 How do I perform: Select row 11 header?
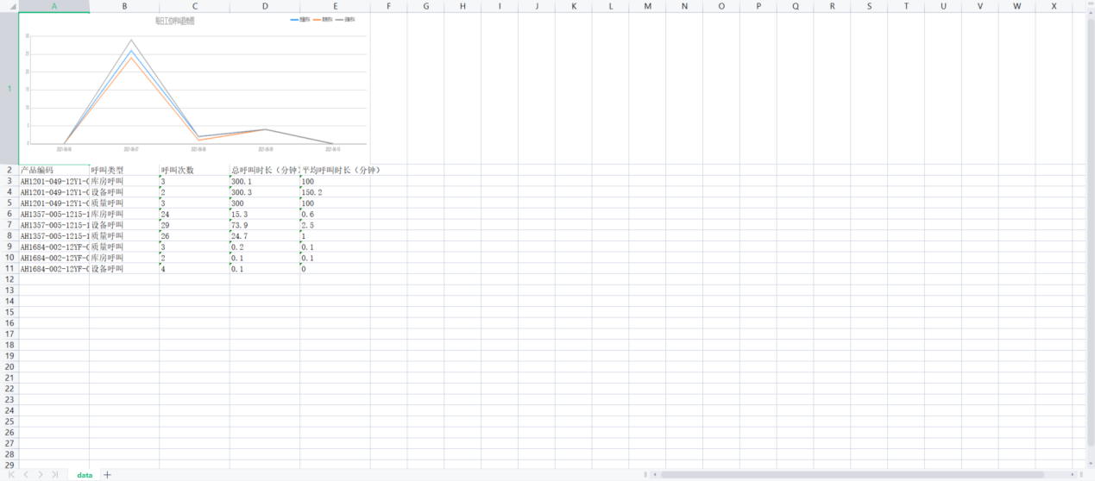pos(9,269)
